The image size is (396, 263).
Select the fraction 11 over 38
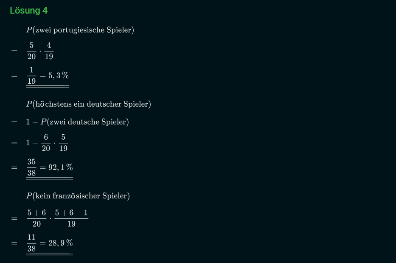click(31, 243)
